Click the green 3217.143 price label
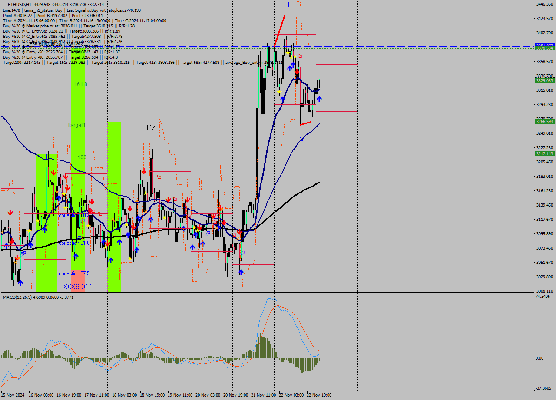Image resolution: width=556 pixels, height=400 pixels. tap(545, 153)
